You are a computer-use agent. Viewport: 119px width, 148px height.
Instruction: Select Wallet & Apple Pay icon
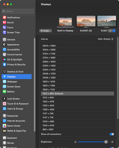pos(4,131)
